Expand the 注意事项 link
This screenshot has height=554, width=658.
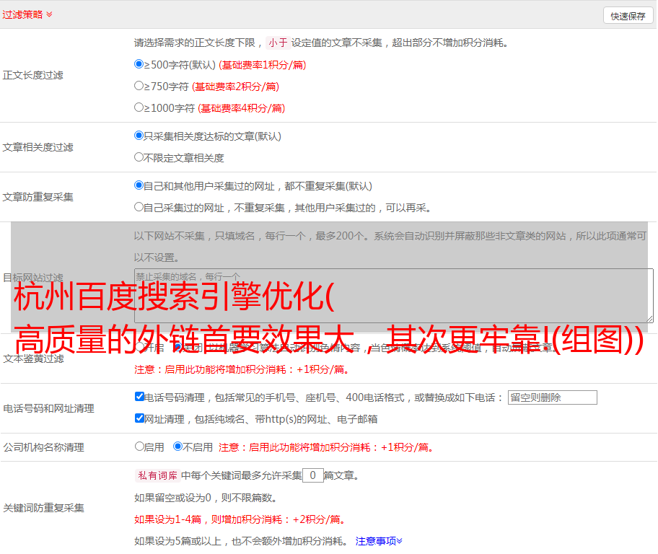pyautogui.click(x=379, y=541)
